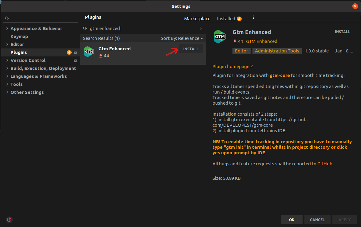
Task: Close the Settings dialog
Action: coord(355,6)
